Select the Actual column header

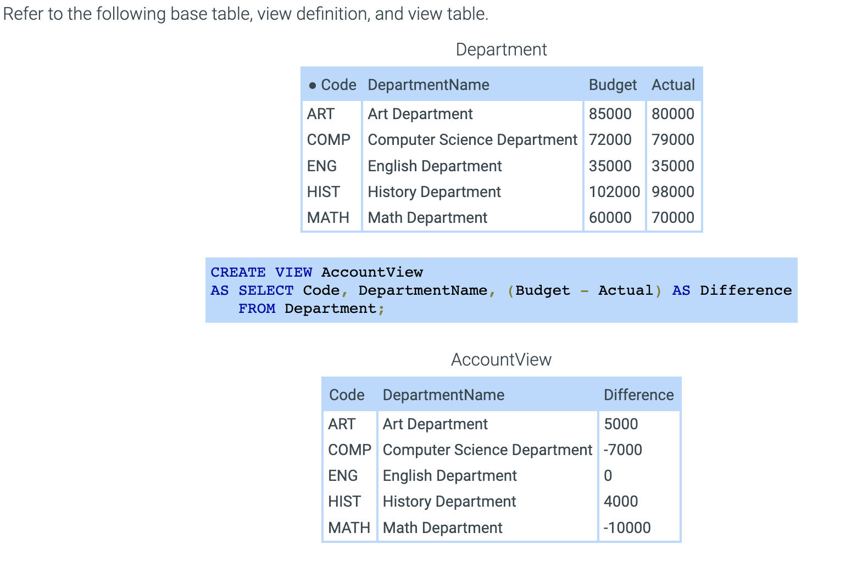(x=672, y=85)
